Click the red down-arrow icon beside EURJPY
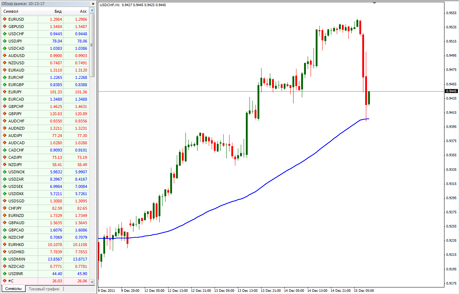Viewport: 459px width, 294px height. [5, 92]
